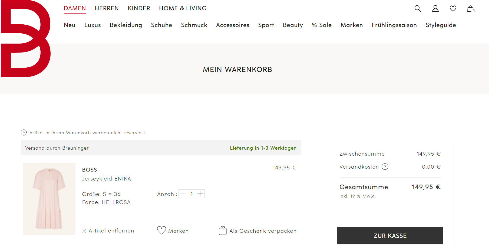Screen dimensions: 489x246
Task: Click the Zwischensumme label
Action: coord(362,154)
